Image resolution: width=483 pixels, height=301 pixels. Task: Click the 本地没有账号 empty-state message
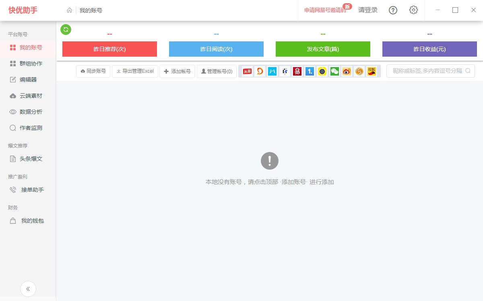coord(270,182)
